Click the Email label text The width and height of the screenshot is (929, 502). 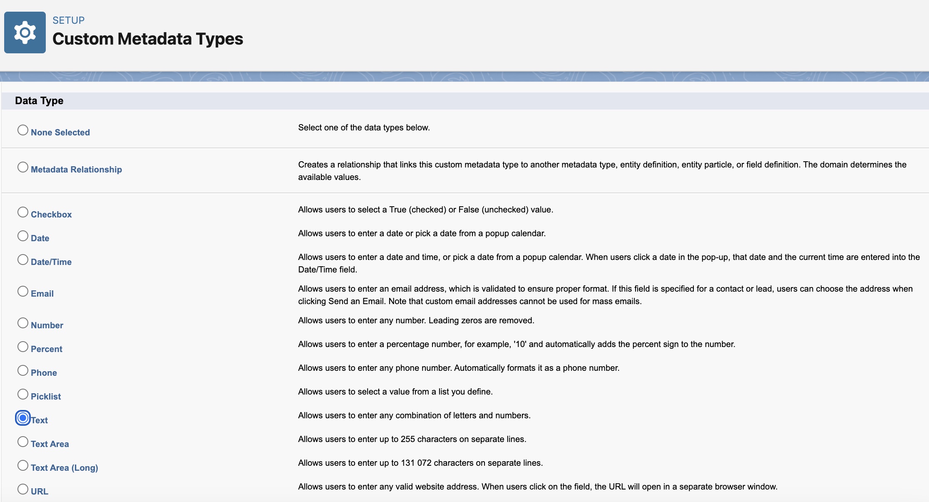click(x=42, y=294)
